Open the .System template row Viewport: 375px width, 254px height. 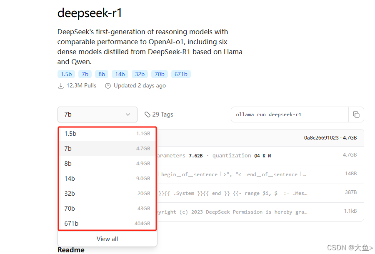tap(260, 193)
